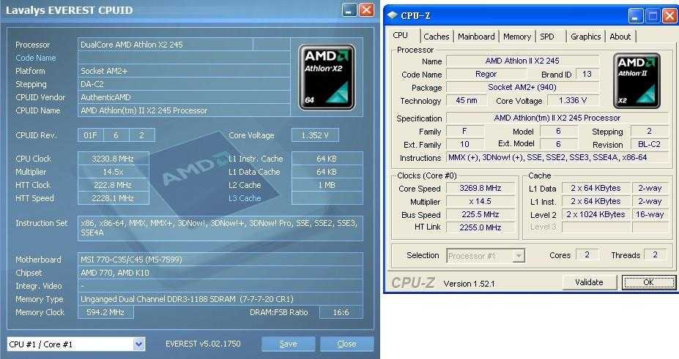Screen dimensions: 679x359
Task: Minimize the EVEREST CPUID window
Action: point(349,10)
